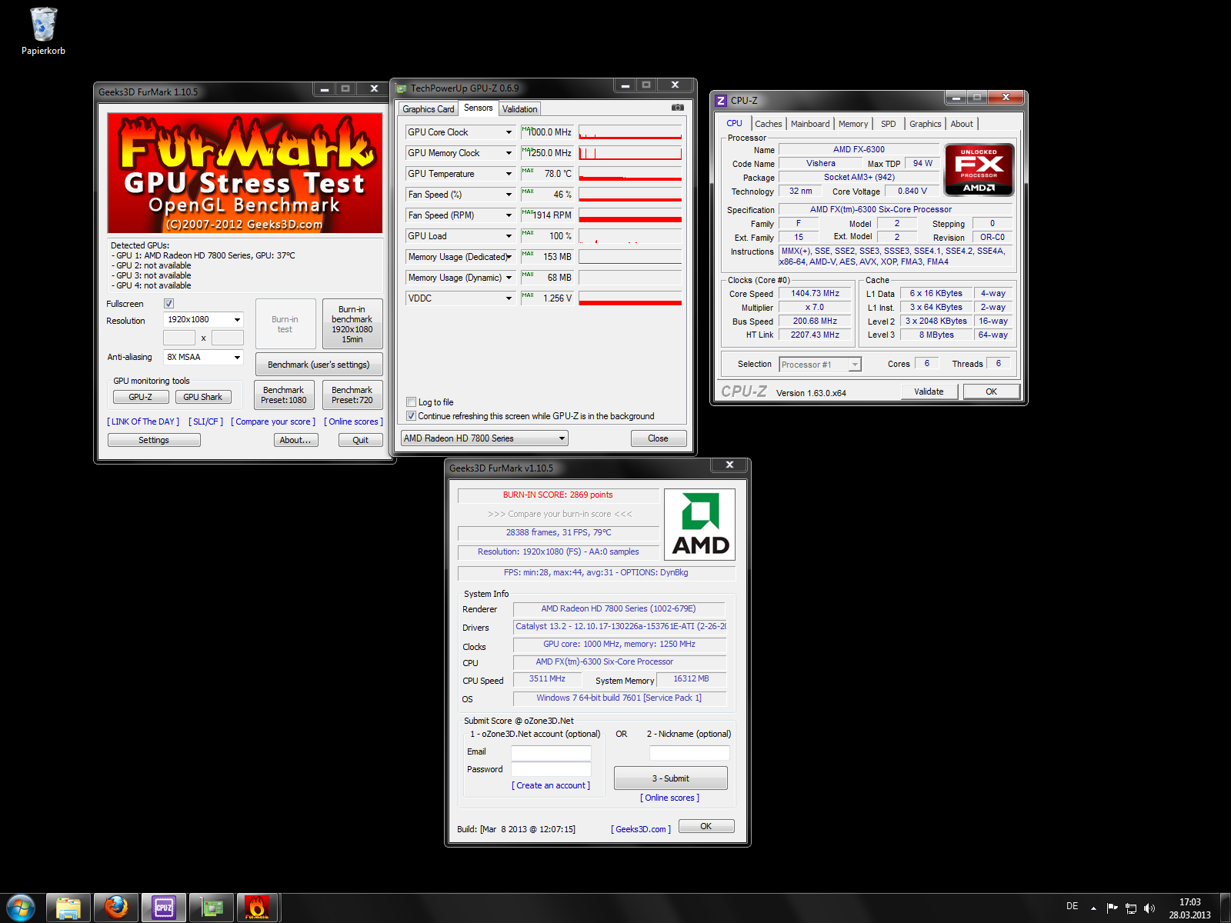Open the volume control in the tray
Screen dimensions: 1231x923
pos(1149,908)
